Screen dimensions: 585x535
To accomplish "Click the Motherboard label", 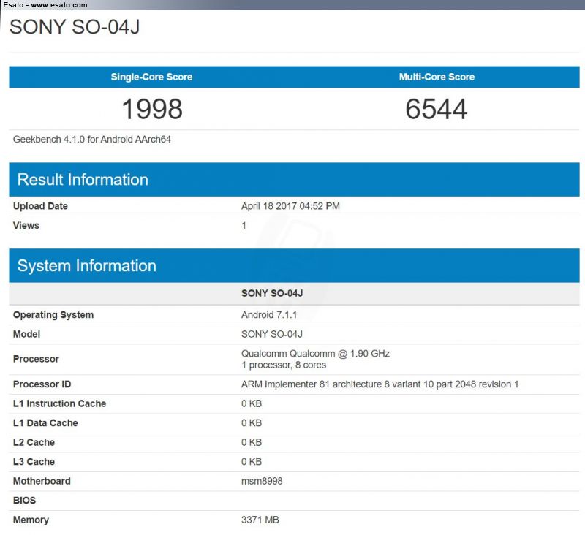I will (x=42, y=482).
